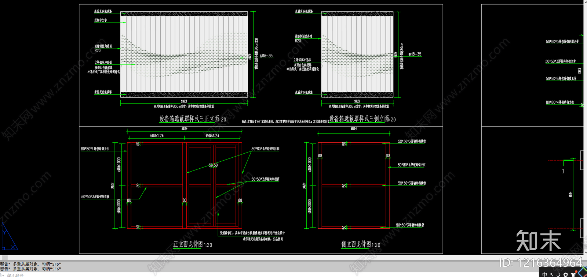Viewport: 587px width, 277px height.
Task: Select the section marker number '1'
Action: click(563, 171)
